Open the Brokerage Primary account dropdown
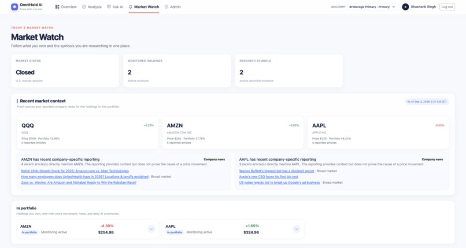This screenshot has width=466, height=248. [373, 7]
